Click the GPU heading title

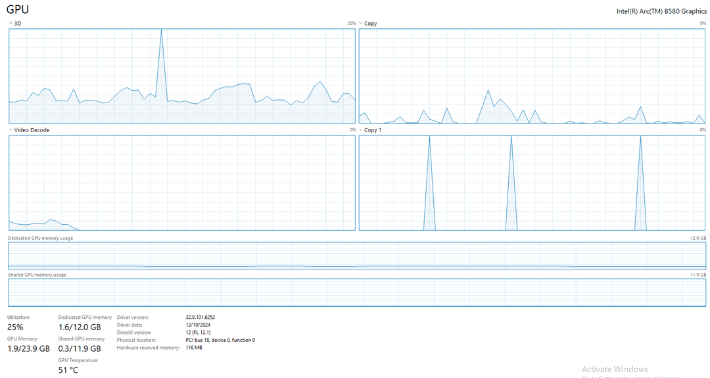(x=18, y=9)
